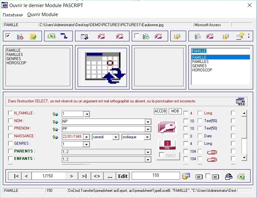Click the large Access key icon below ACCDB

pos(167,128)
